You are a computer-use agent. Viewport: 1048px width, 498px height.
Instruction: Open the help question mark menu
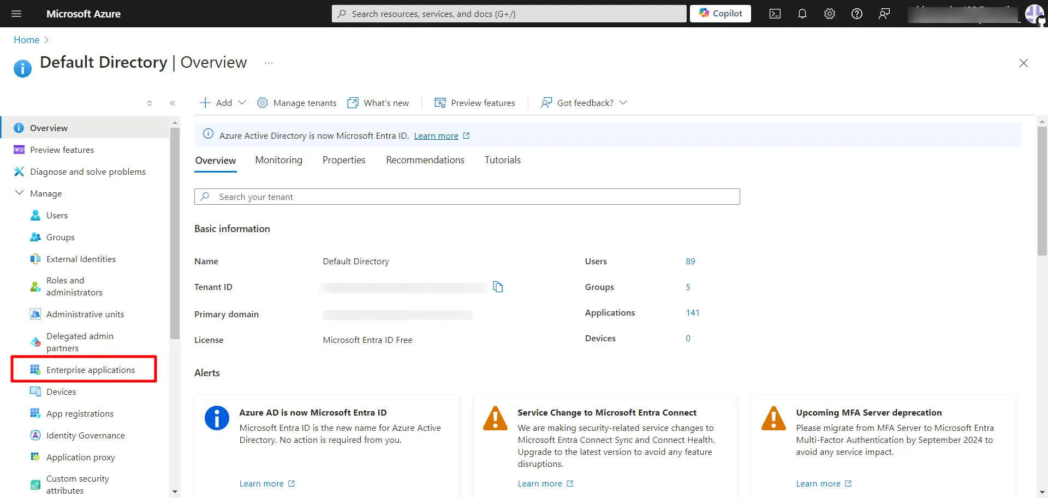[857, 14]
